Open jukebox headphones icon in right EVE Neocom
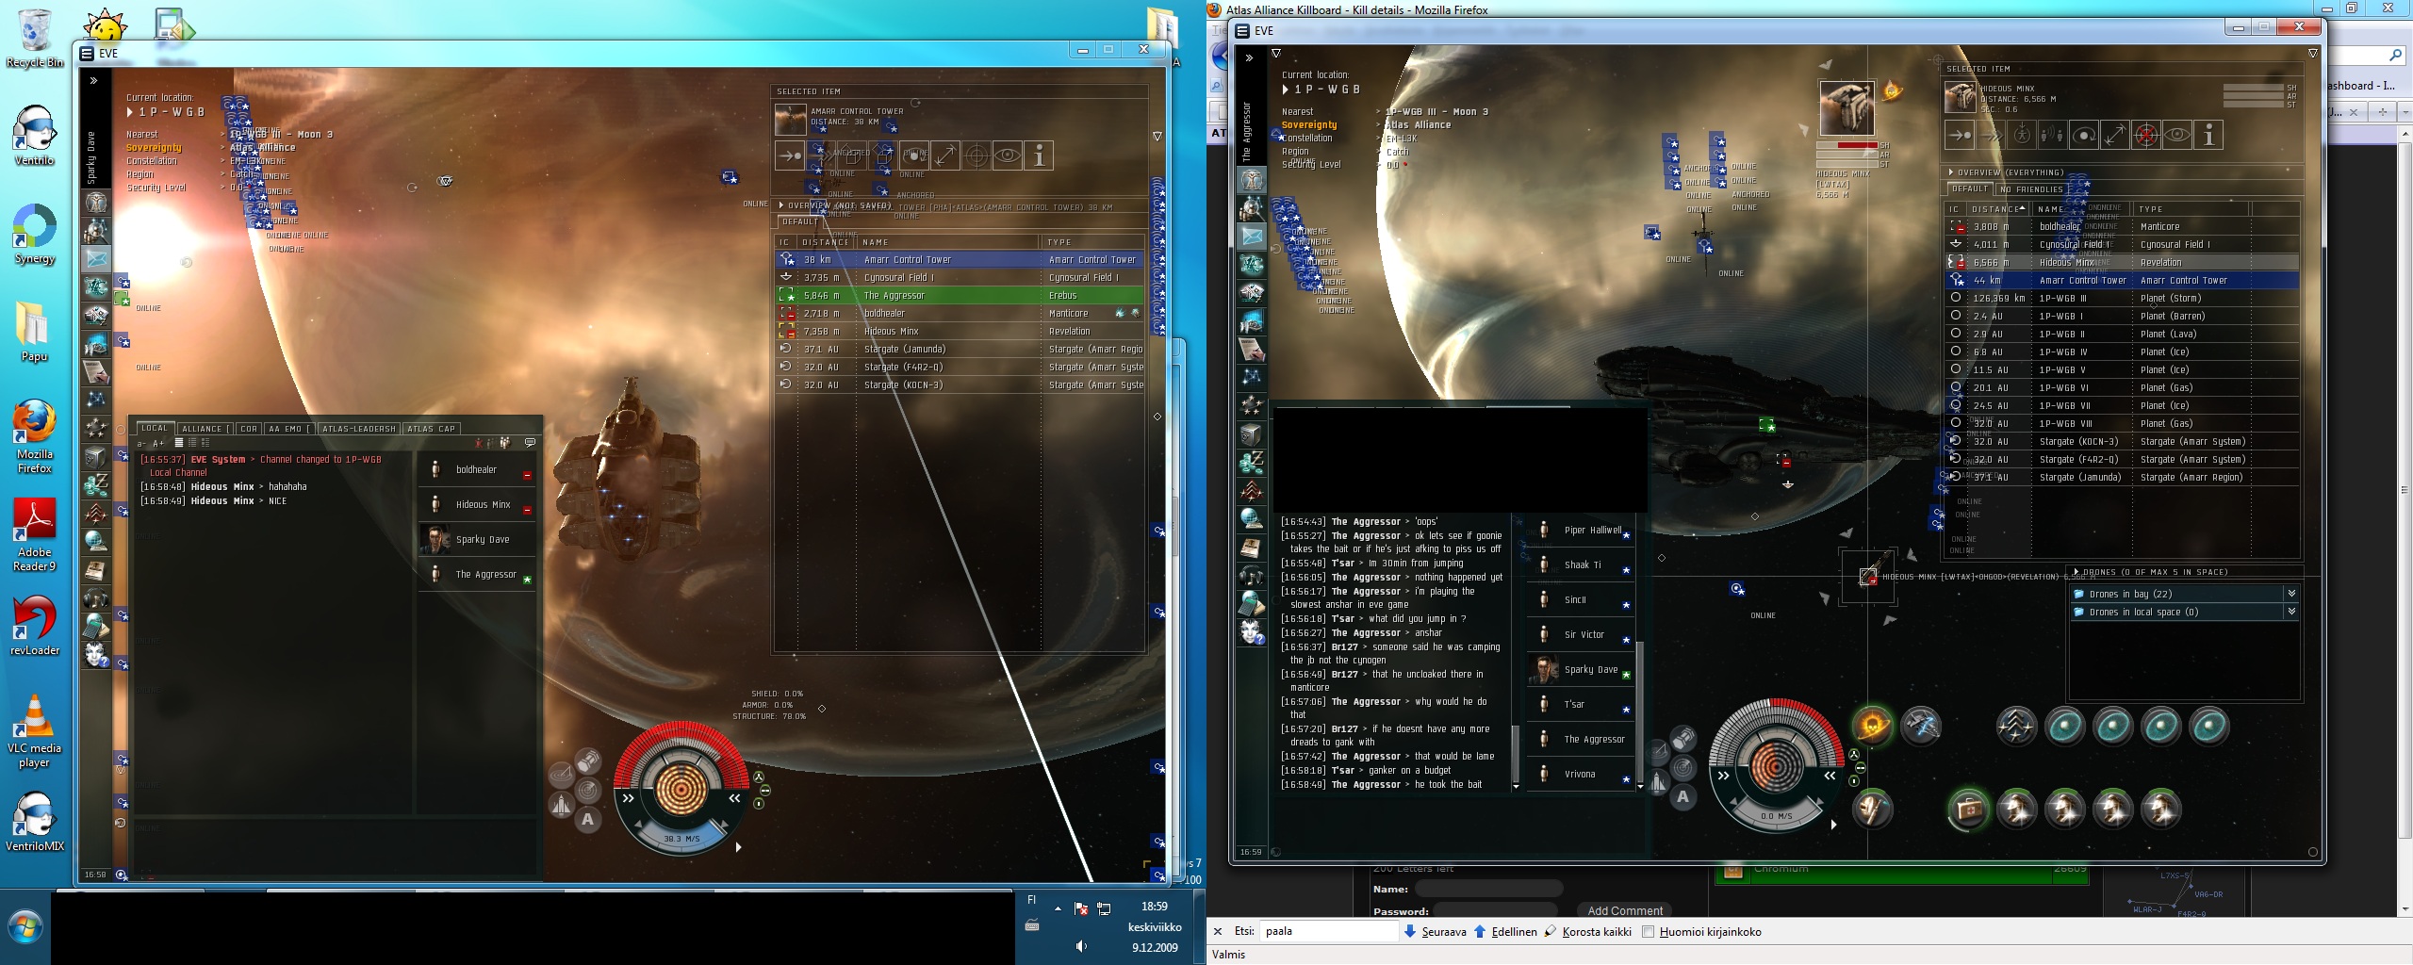This screenshot has height=965, width=2413. 1252,576
